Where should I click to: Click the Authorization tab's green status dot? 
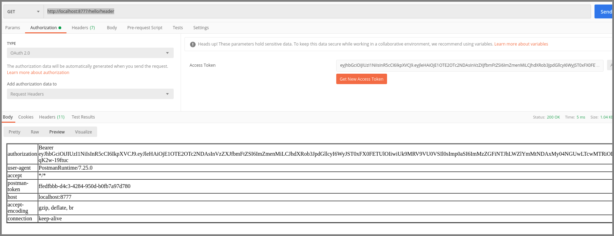60,28
